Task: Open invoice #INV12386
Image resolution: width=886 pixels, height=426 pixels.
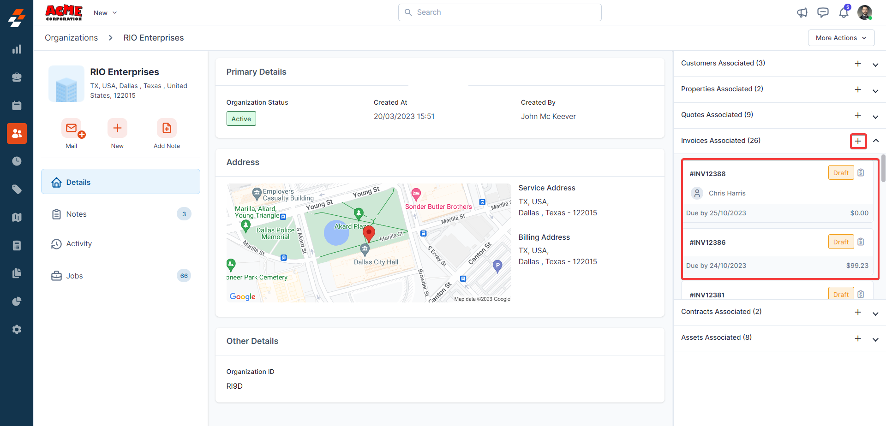Action: tap(707, 243)
